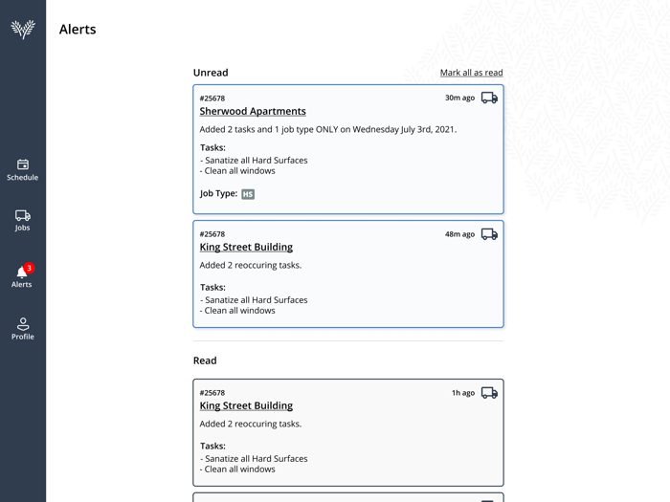The image size is (670, 502).
Task: Click the red alerts count badge
Action: pos(29,268)
